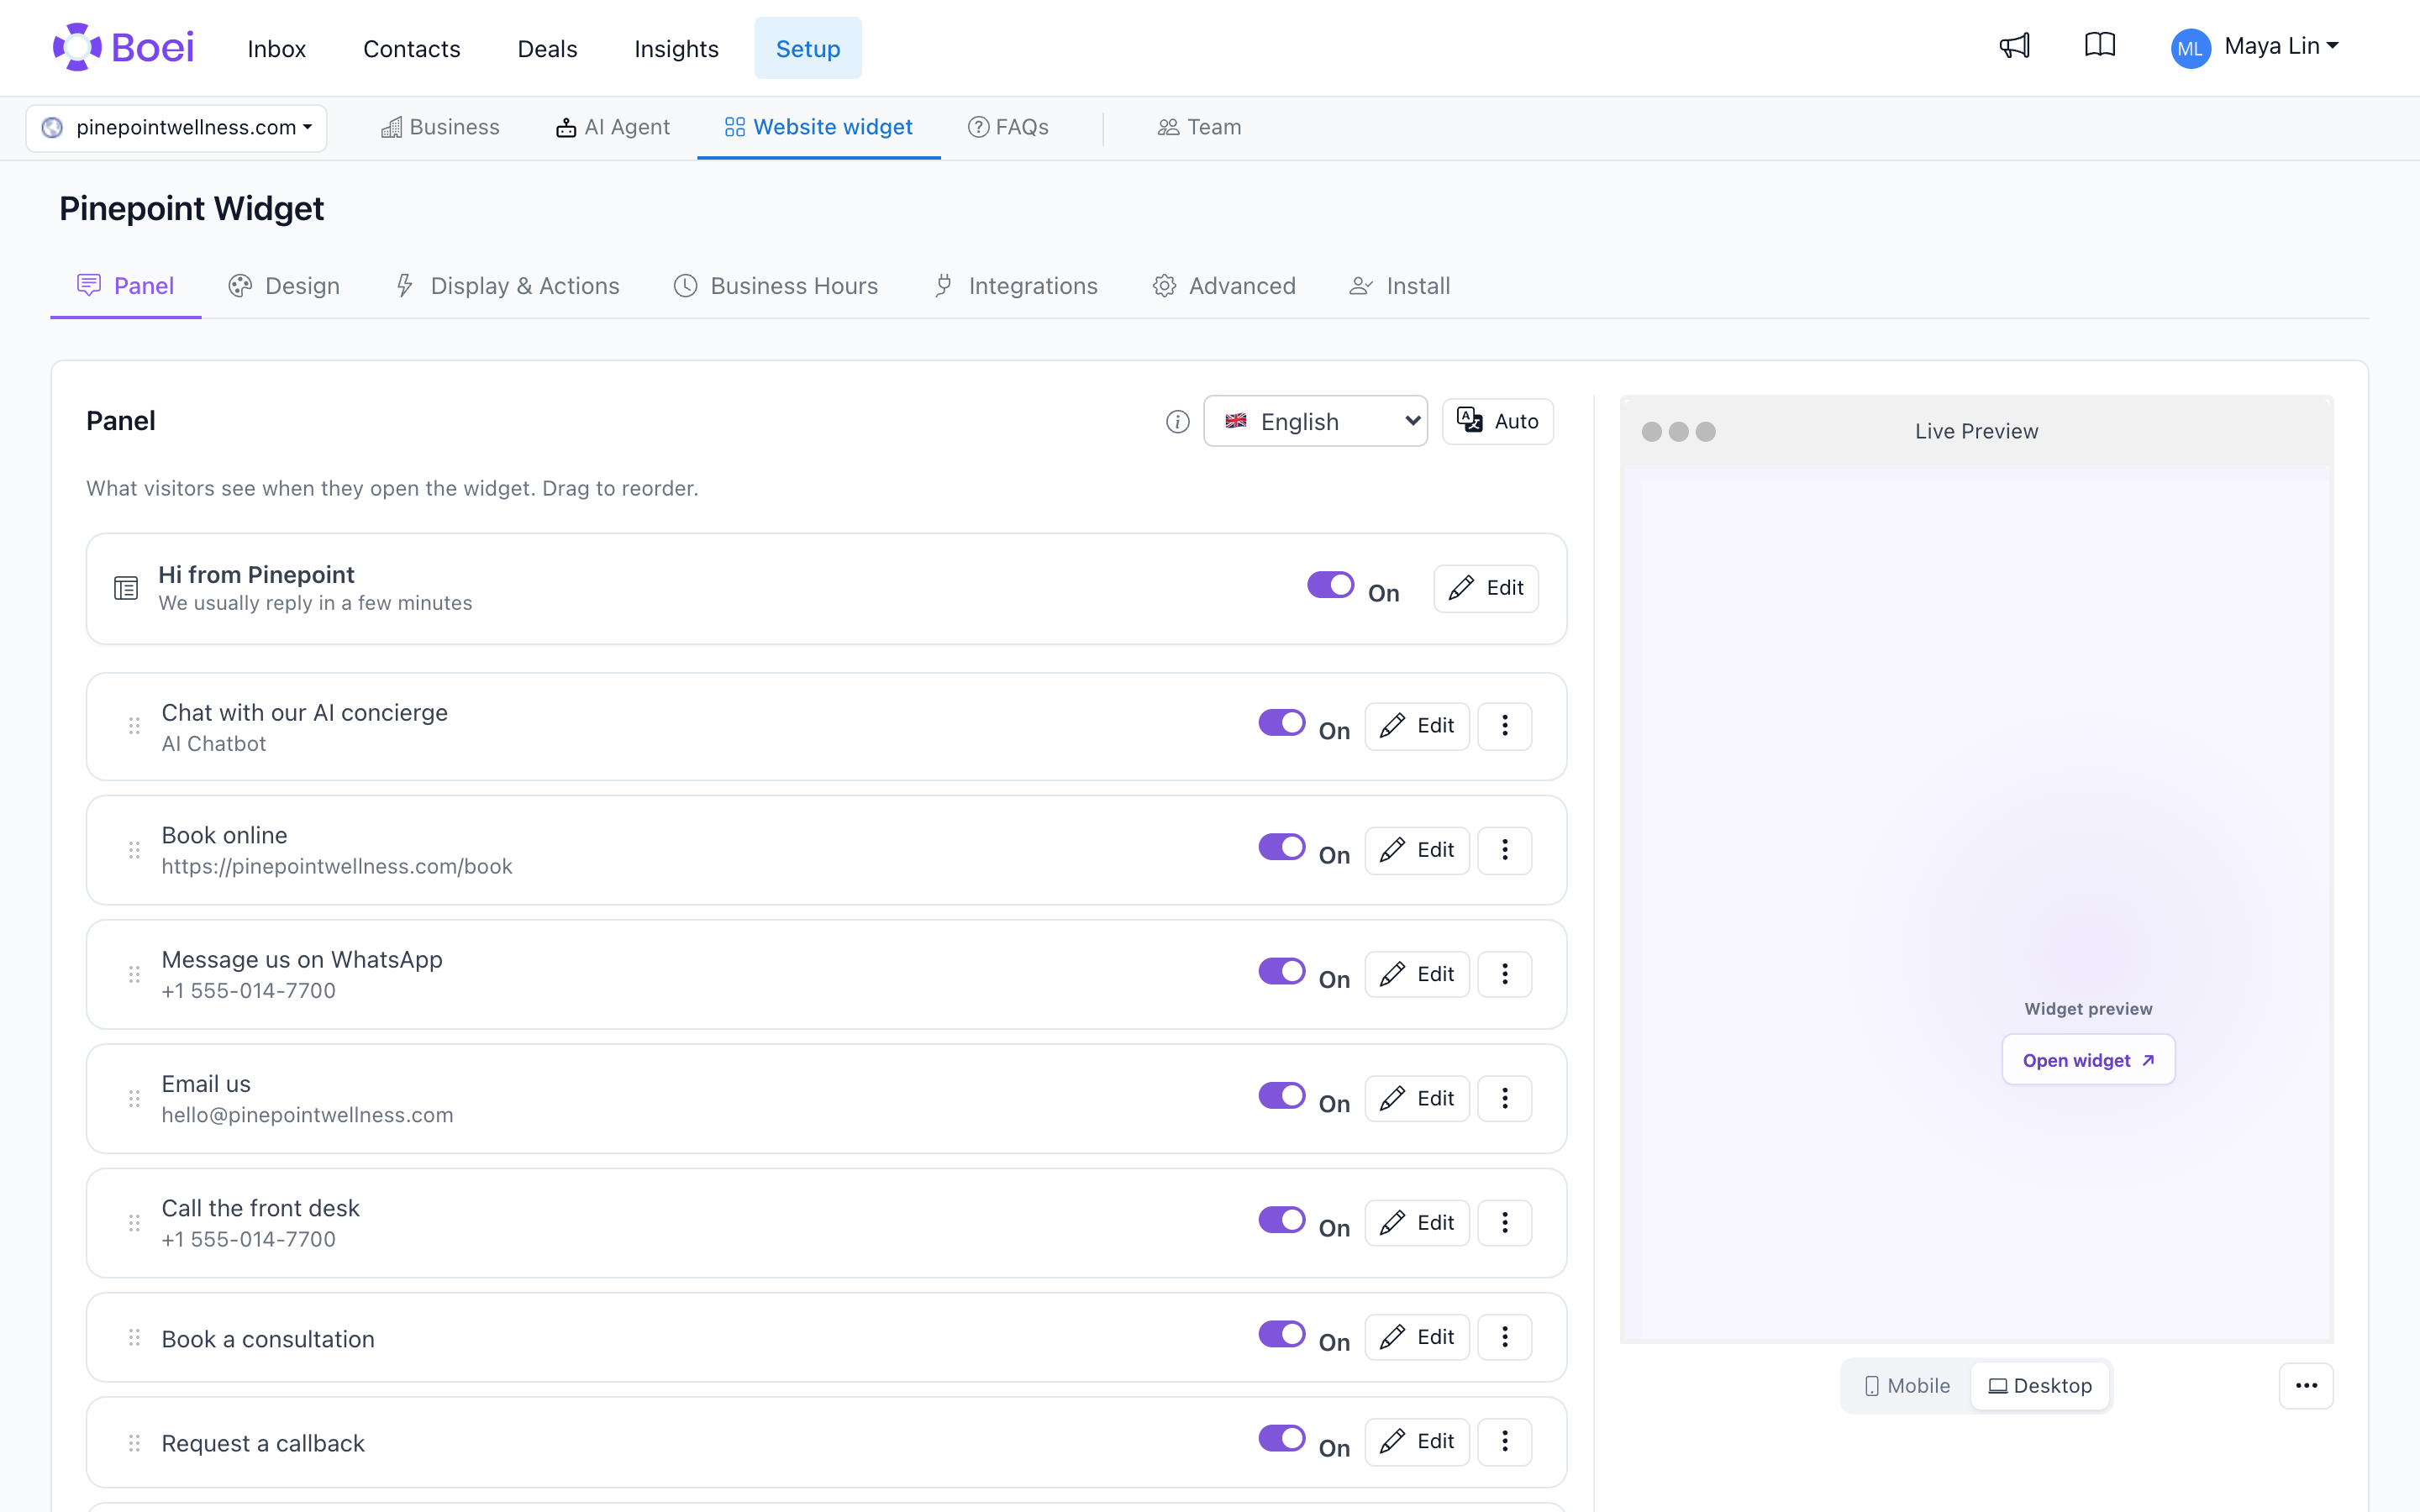This screenshot has height=1512, width=2420.
Task: Select the Website widget tab
Action: (x=819, y=128)
